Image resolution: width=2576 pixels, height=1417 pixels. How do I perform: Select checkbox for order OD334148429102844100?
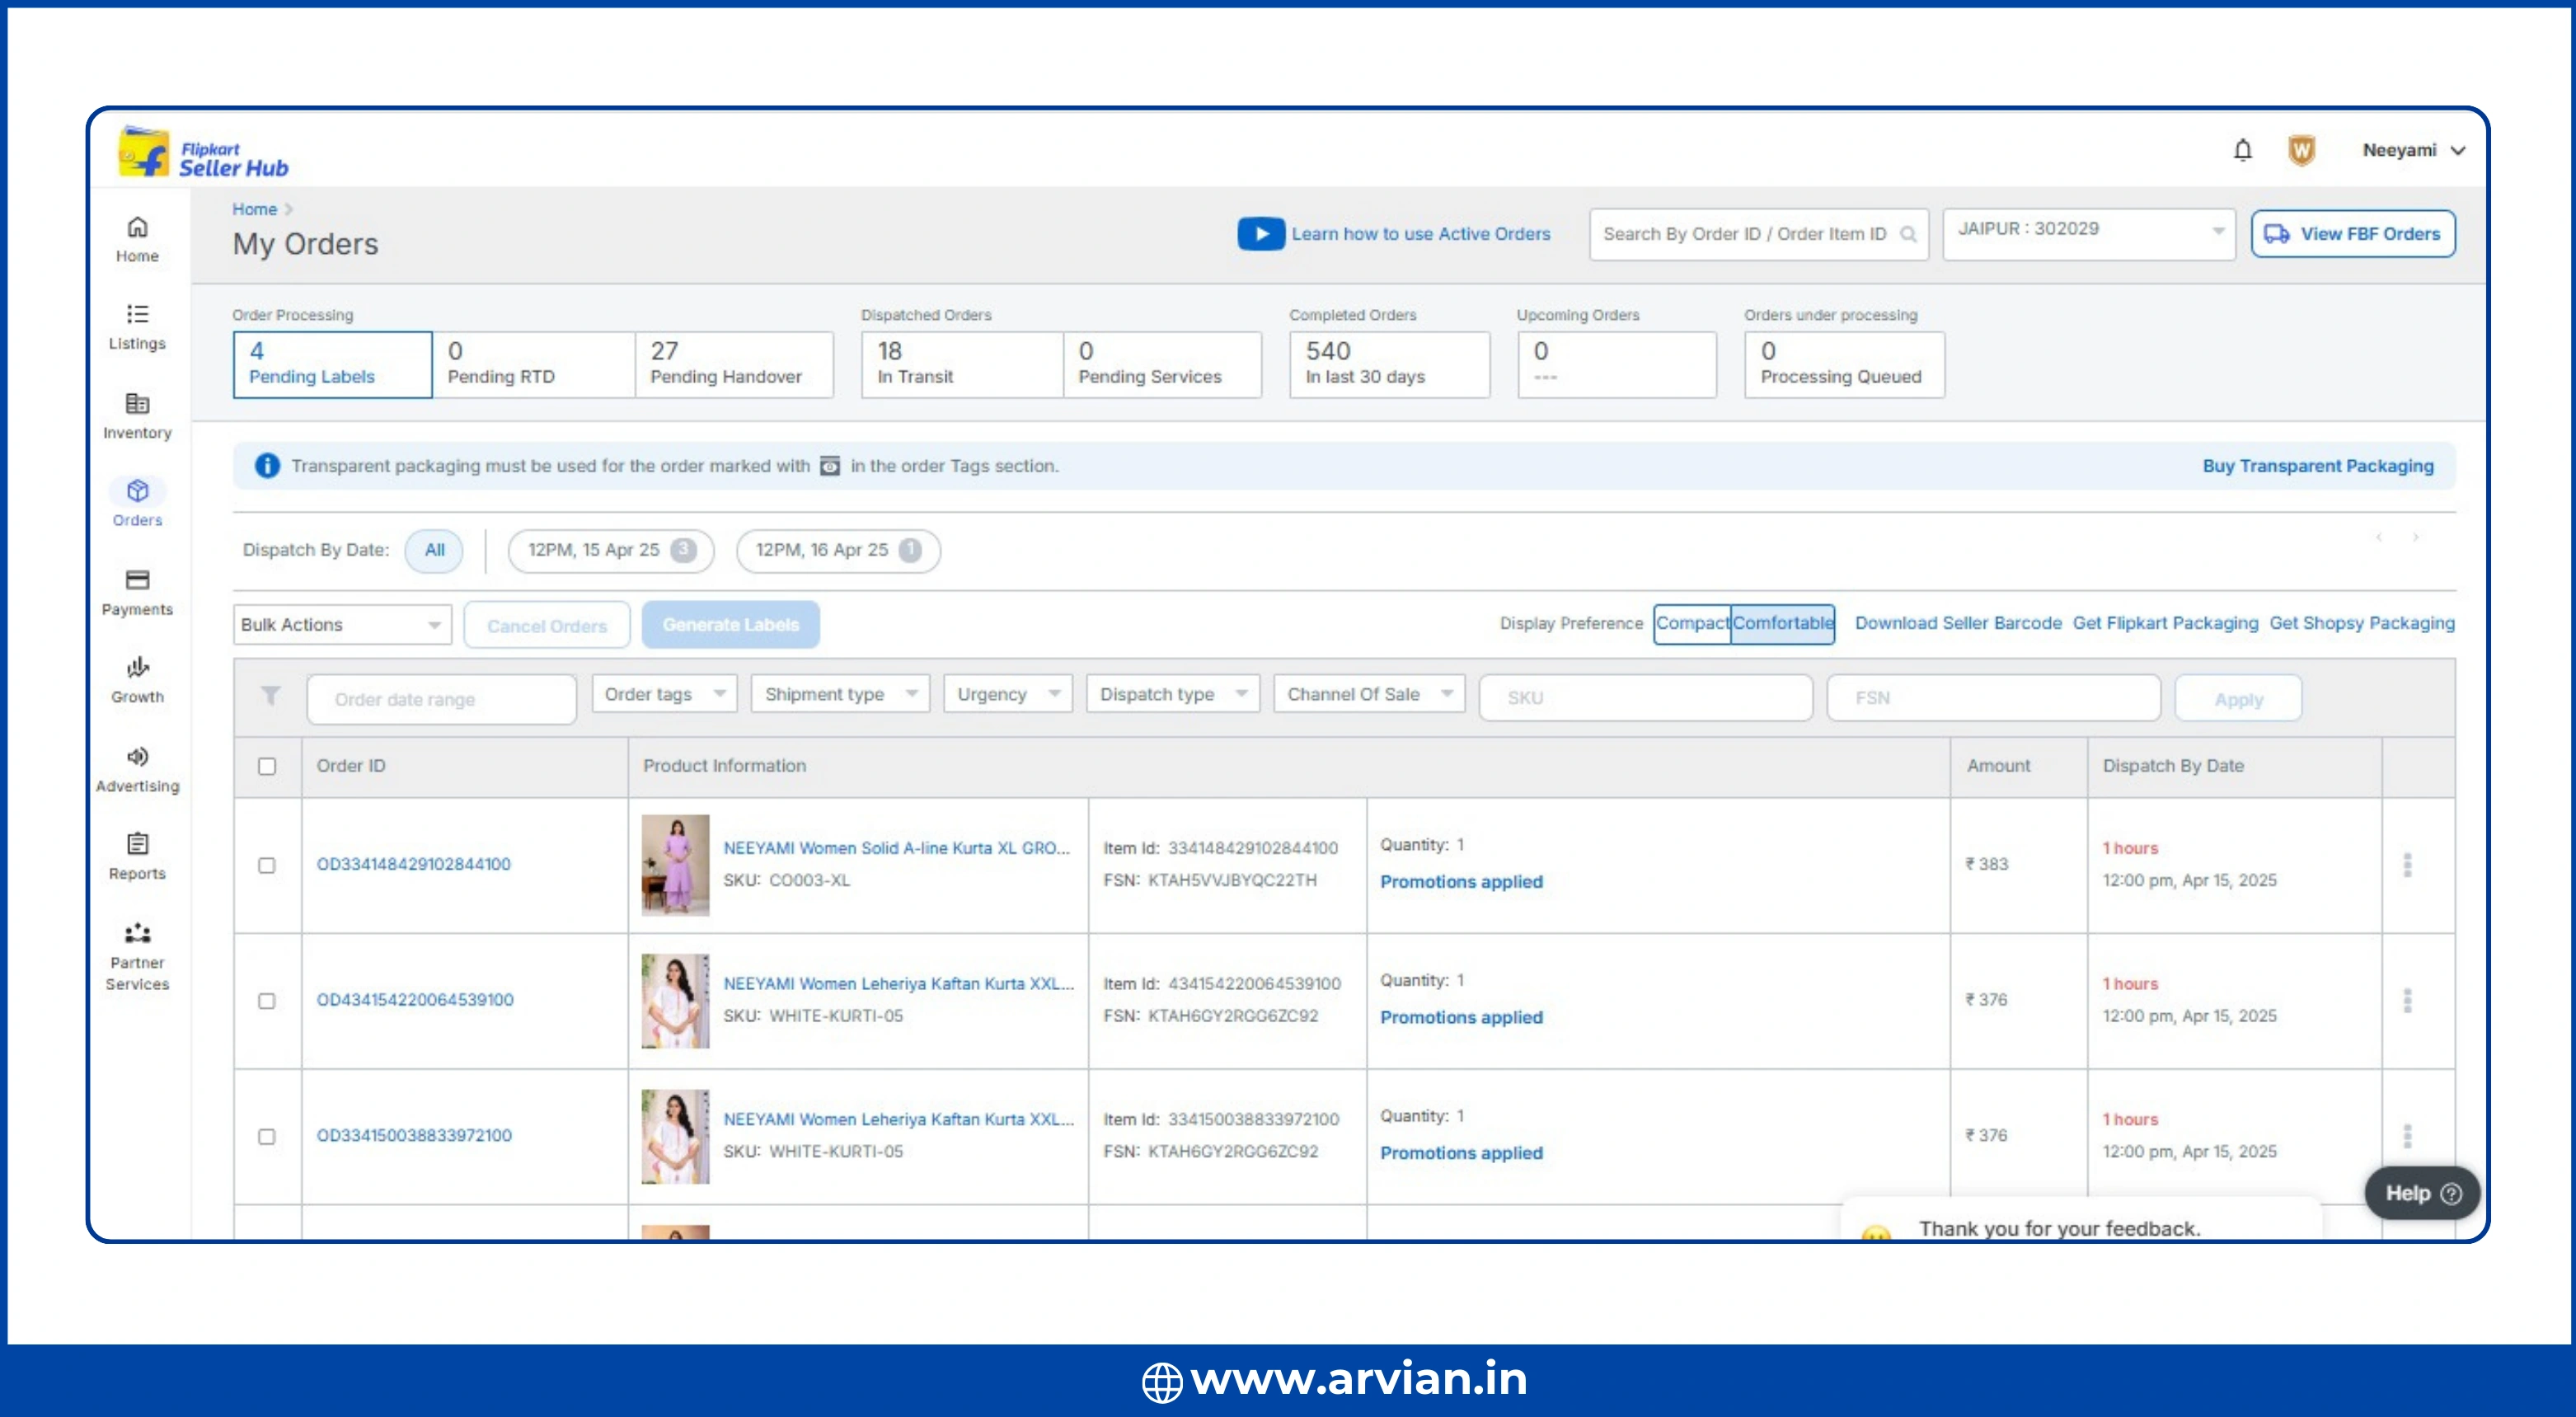[x=267, y=865]
